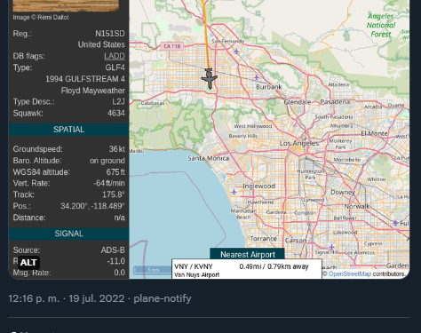Click the Santa Monica map label
This screenshot has width=421, height=333.
point(209,158)
